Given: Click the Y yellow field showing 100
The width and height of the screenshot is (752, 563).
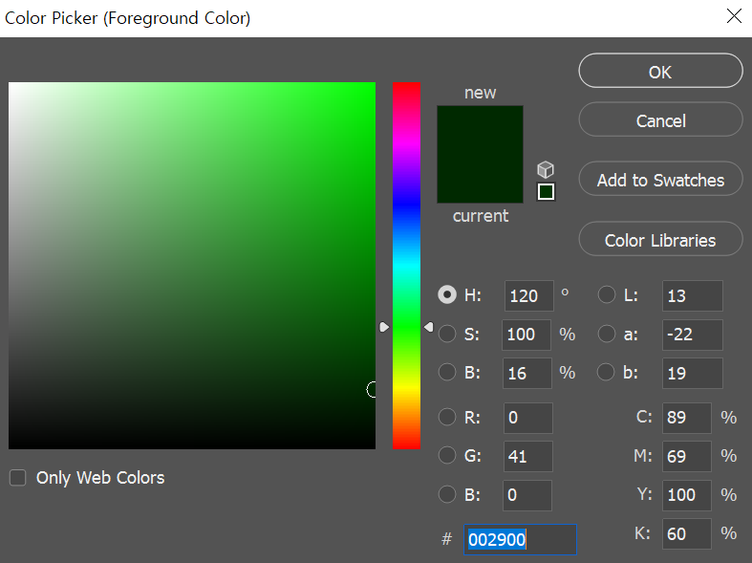Looking at the screenshot, I should 687,495.
